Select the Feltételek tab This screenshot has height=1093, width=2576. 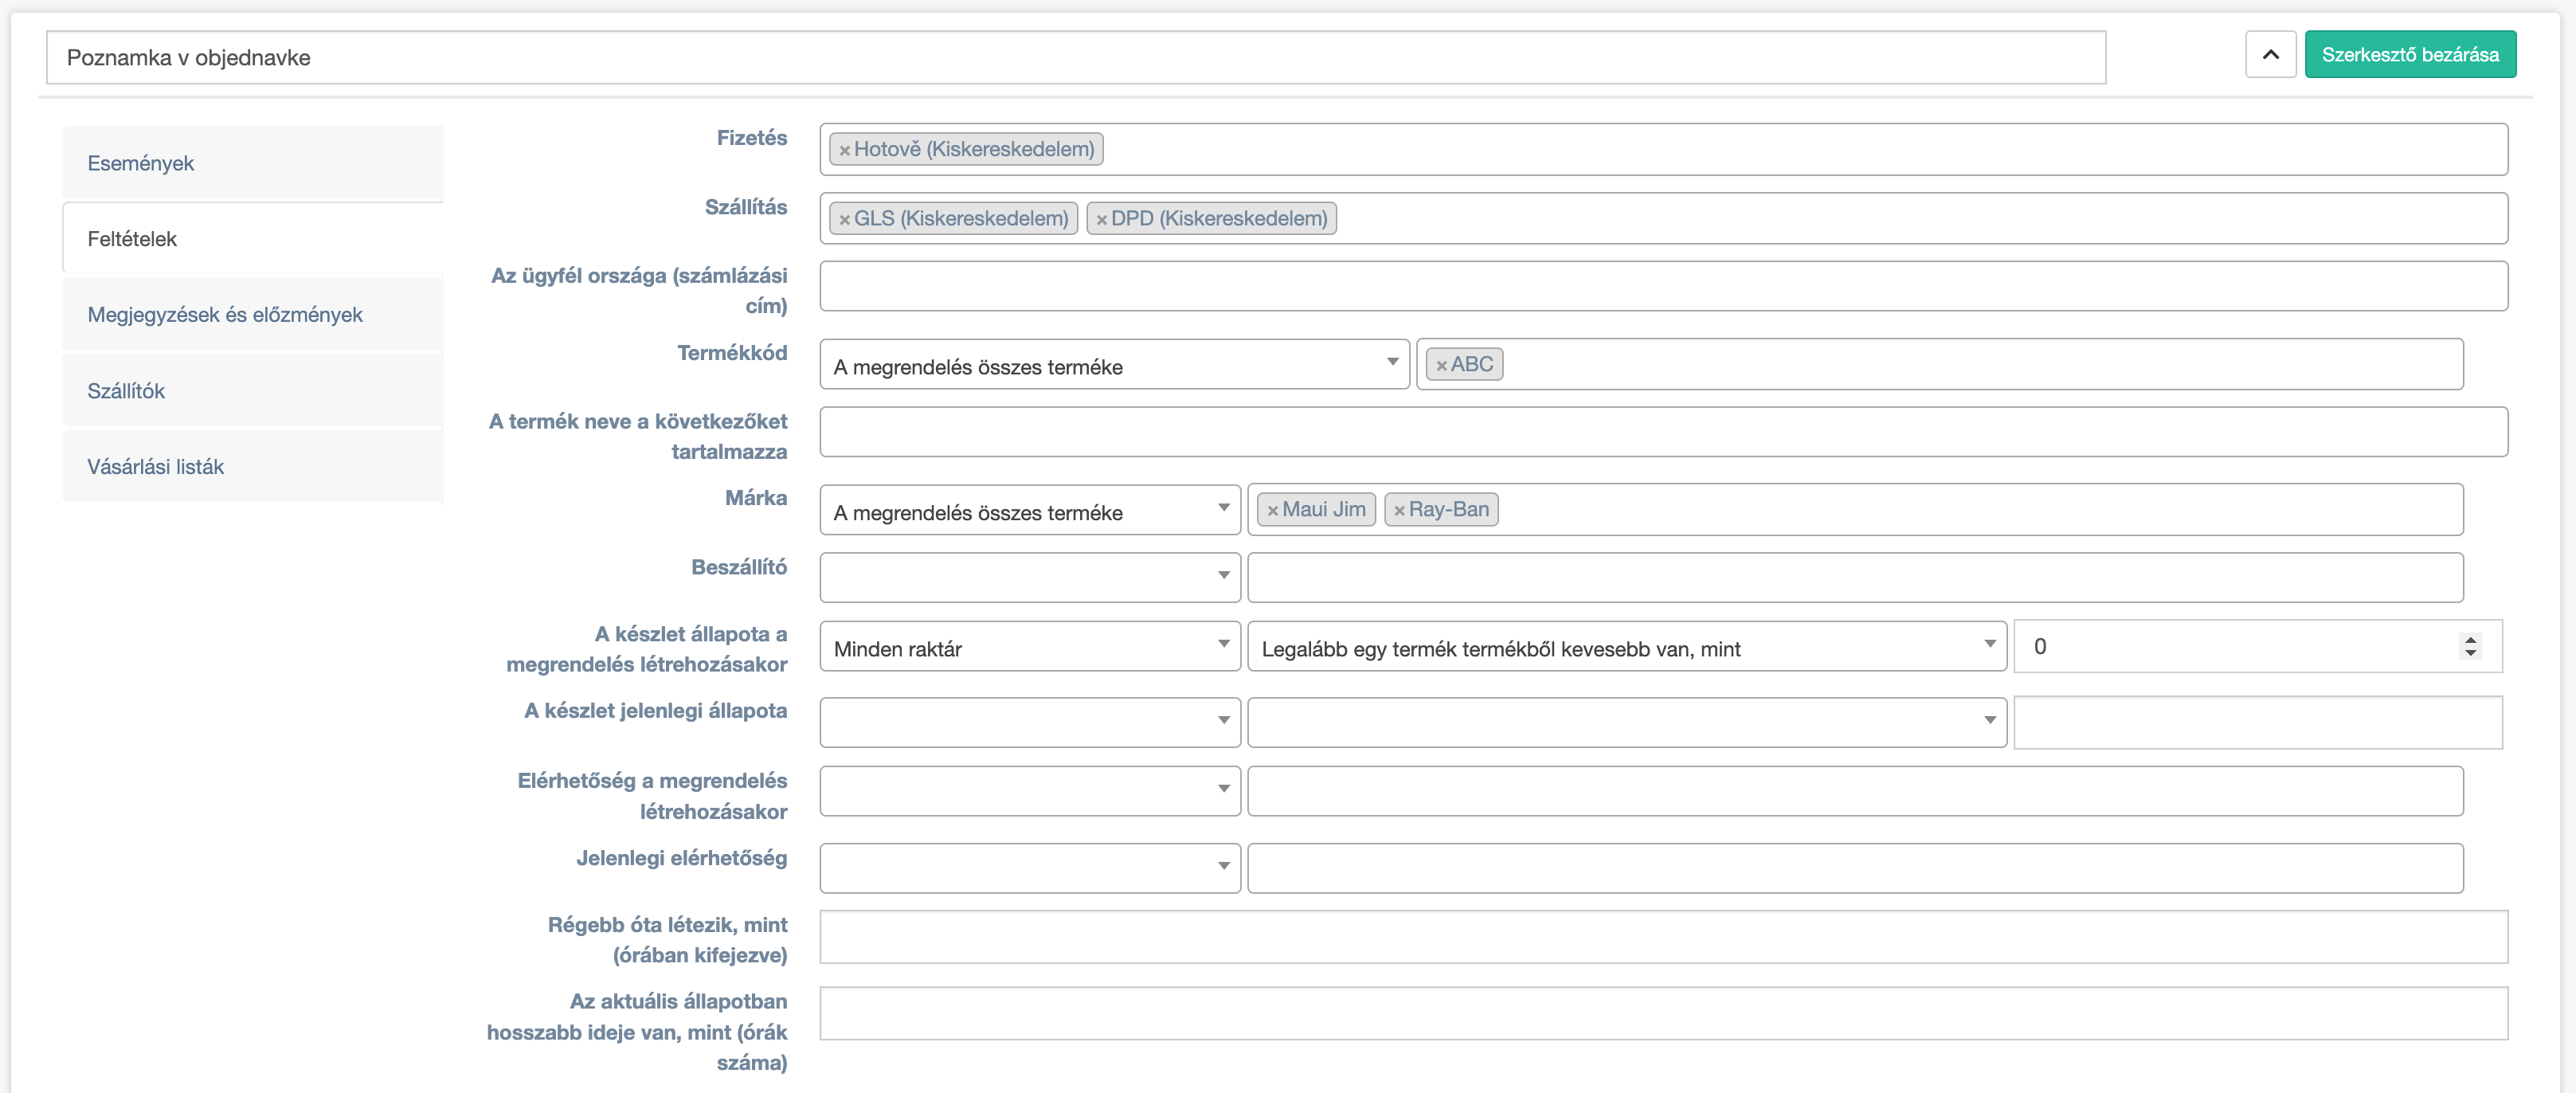coord(252,238)
